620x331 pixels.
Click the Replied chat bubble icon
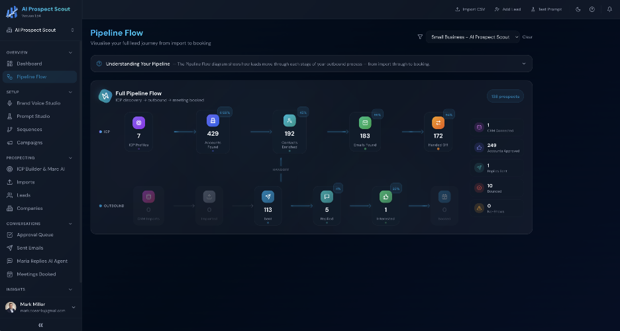pos(327,197)
